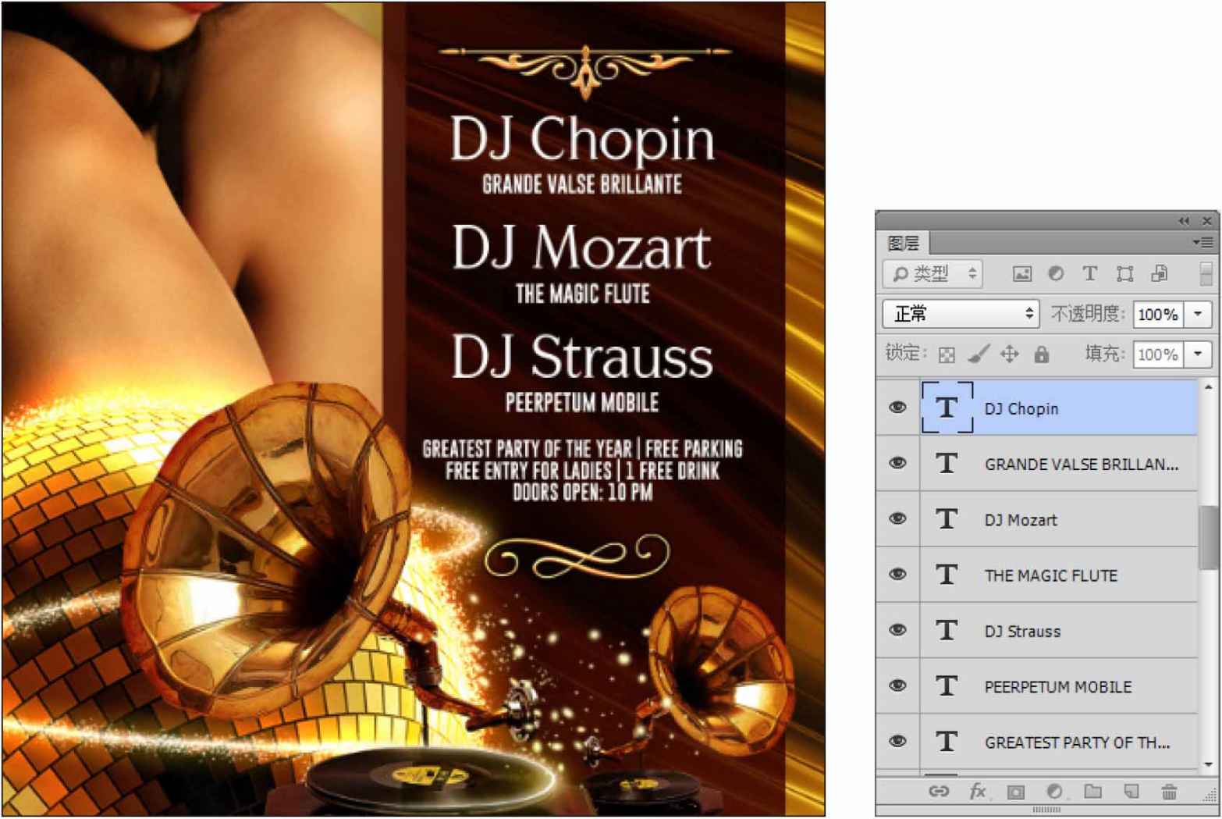This screenshot has width=1222, height=819.
Task: Filter layers by type (T) icon
Action: click(x=1089, y=273)
